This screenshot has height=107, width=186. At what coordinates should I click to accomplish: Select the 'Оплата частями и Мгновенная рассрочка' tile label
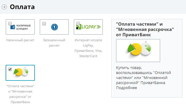pyautogui.click(x=20, y=94)
